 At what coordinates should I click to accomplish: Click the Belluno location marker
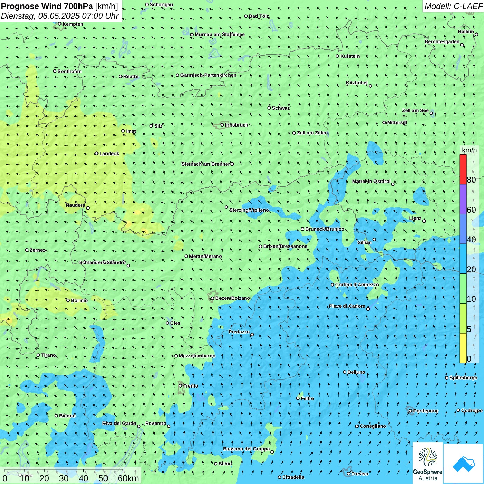(345, 372)
